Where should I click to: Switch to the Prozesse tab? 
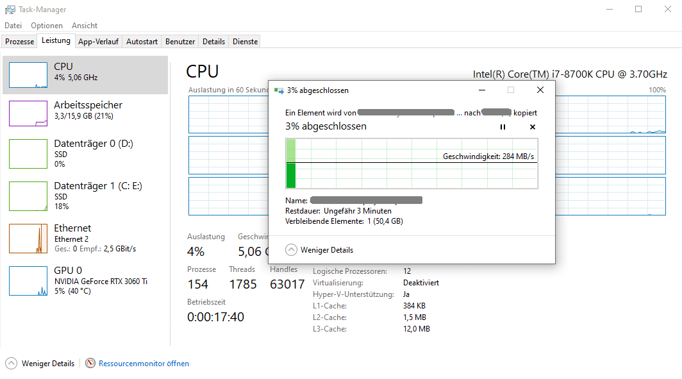click(x=20, y=42)
